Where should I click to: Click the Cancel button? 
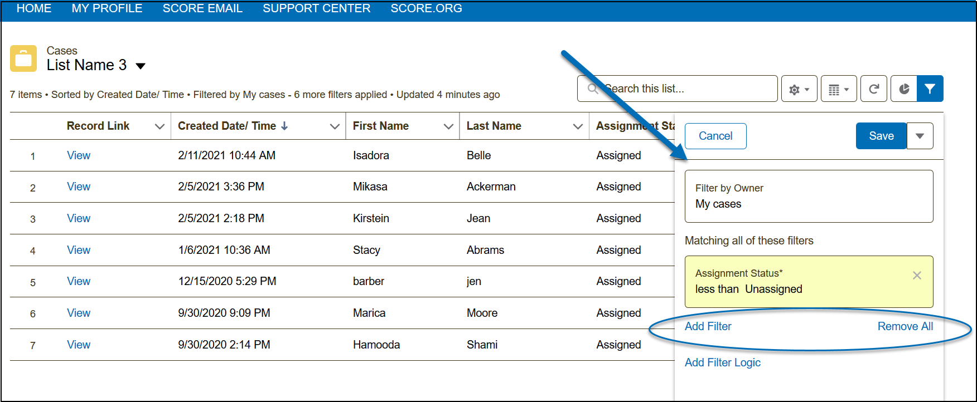715,136
